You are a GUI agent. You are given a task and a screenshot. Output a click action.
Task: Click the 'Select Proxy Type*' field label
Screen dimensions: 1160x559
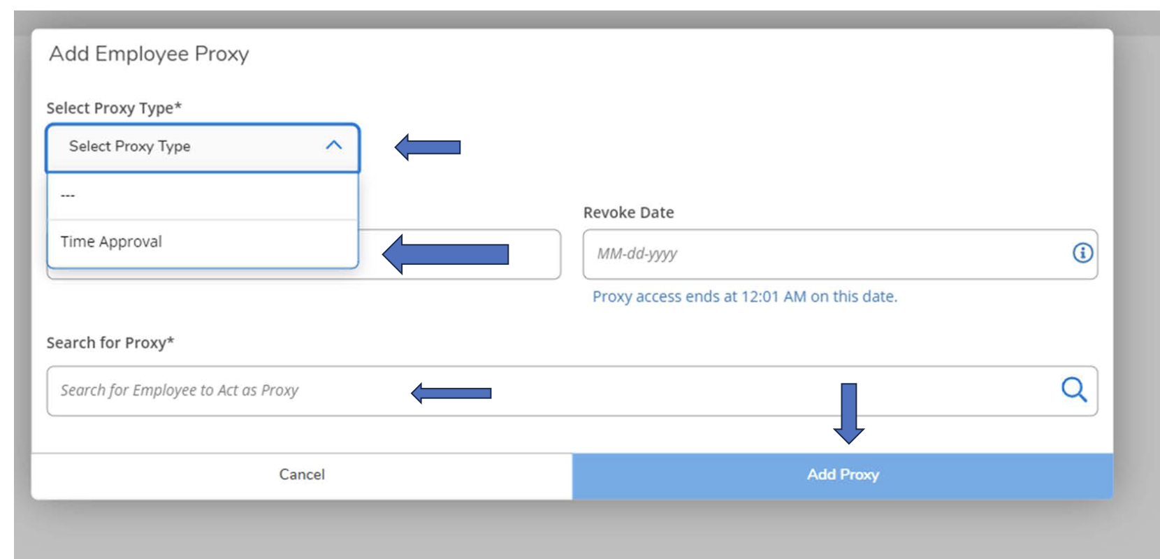(114, 108)
